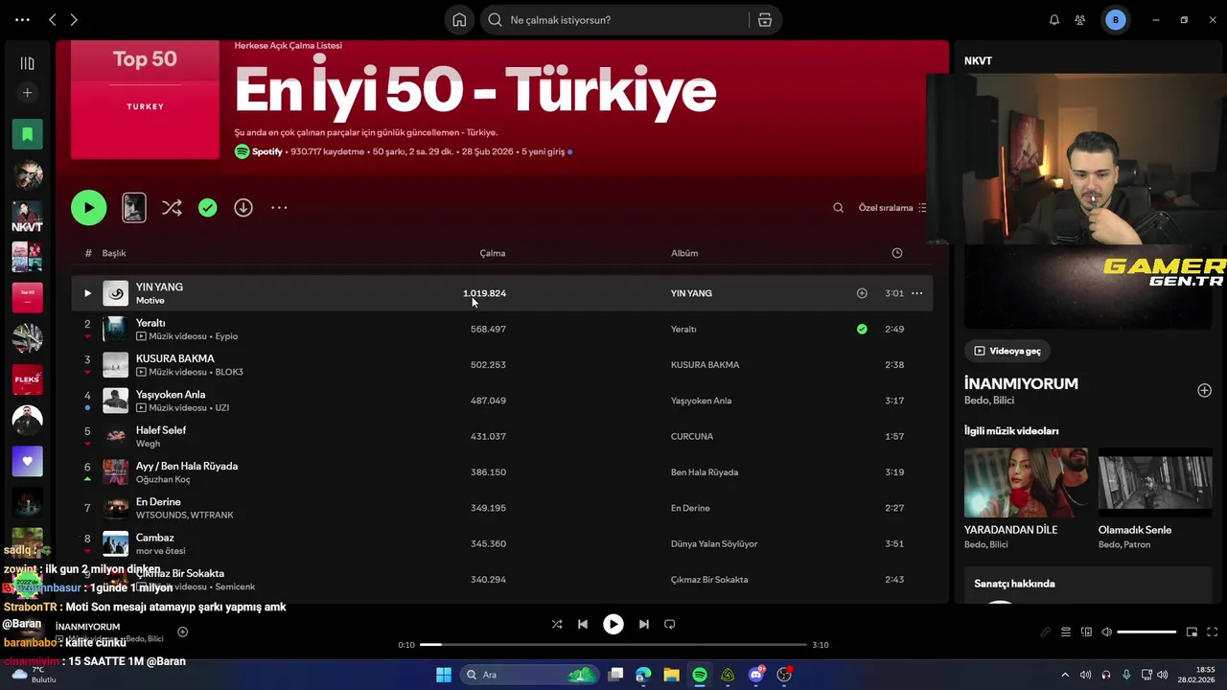Open the Top 50 sidebar playlist
The height and width of the screenshot is (690, 1227).
(27, 297)
